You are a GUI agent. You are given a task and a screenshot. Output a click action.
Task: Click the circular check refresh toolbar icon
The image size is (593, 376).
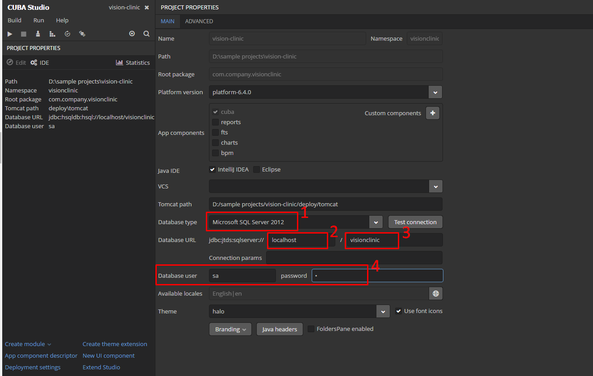point(67,34)
